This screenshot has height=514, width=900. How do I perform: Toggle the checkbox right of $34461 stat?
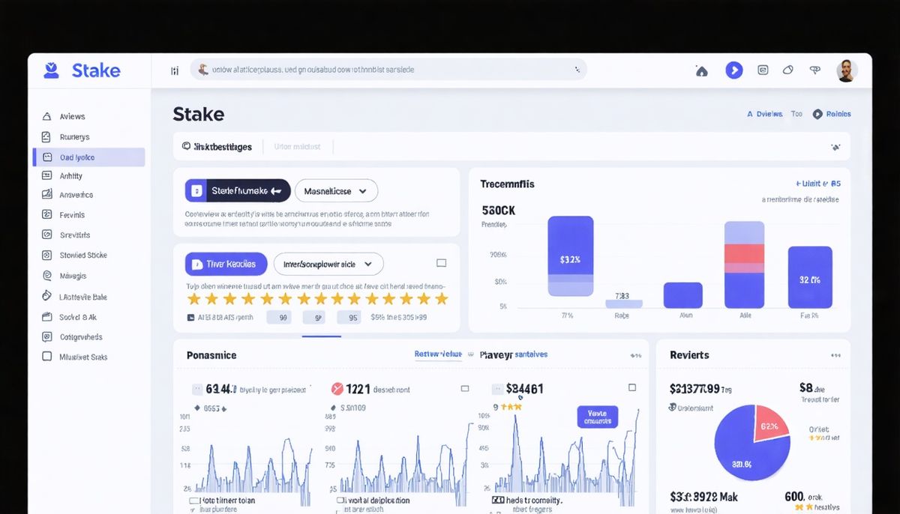point(631,388)
